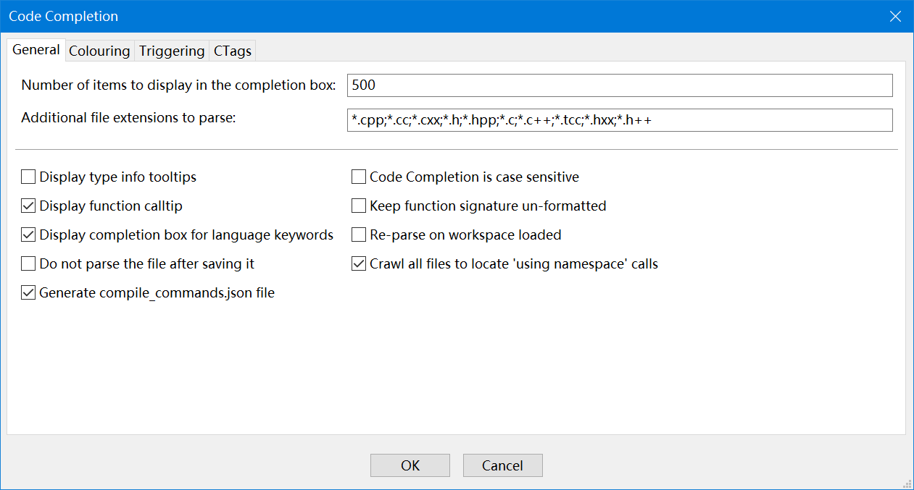Click the General tab
The image size is (914, 490).
tap(36, 50)
